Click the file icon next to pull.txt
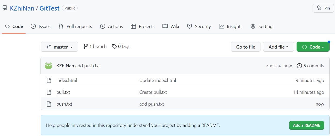Viewport: 335px width, 140px height. click(x=49, y=92)
